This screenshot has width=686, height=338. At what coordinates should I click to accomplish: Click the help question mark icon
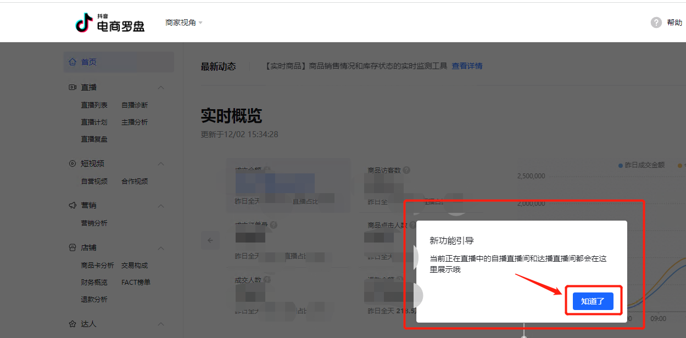point(656,22)
